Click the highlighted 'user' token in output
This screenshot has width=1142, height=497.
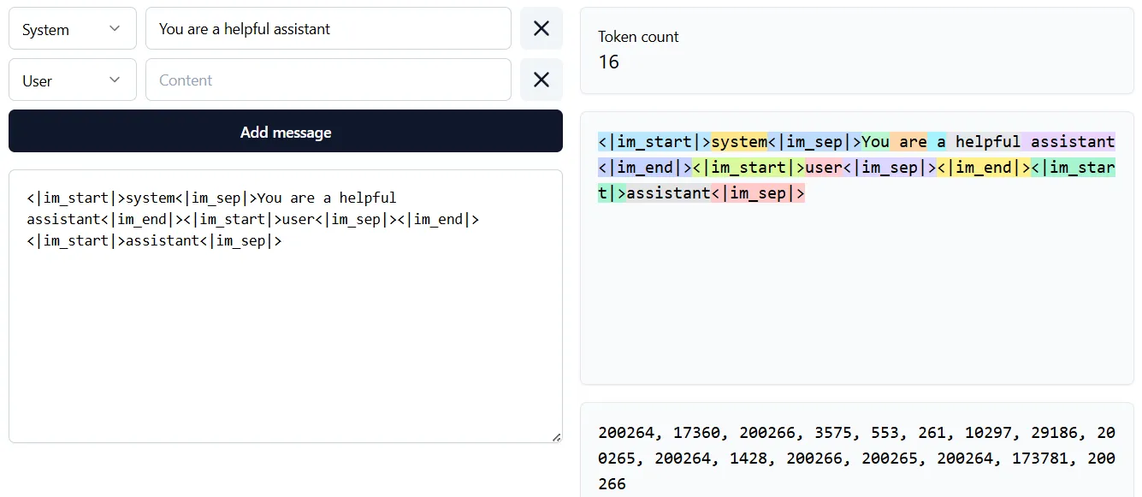pyautogui.click(x=823, y=168)
